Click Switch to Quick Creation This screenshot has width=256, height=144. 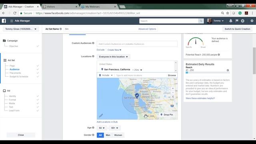[x=237, y=29]
